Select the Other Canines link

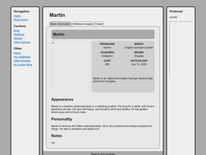coord(22,42)
